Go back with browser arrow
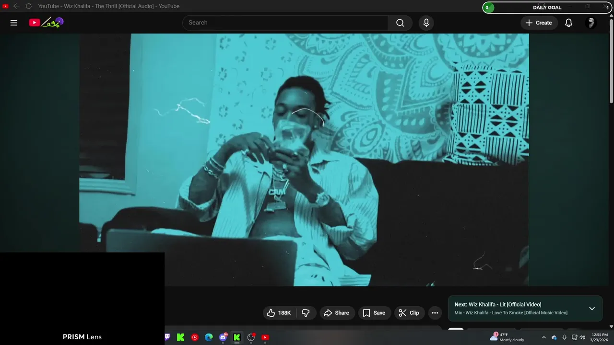614x345 pixels. [16, 6]
